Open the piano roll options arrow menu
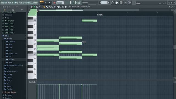 click(x=29, y=7)
